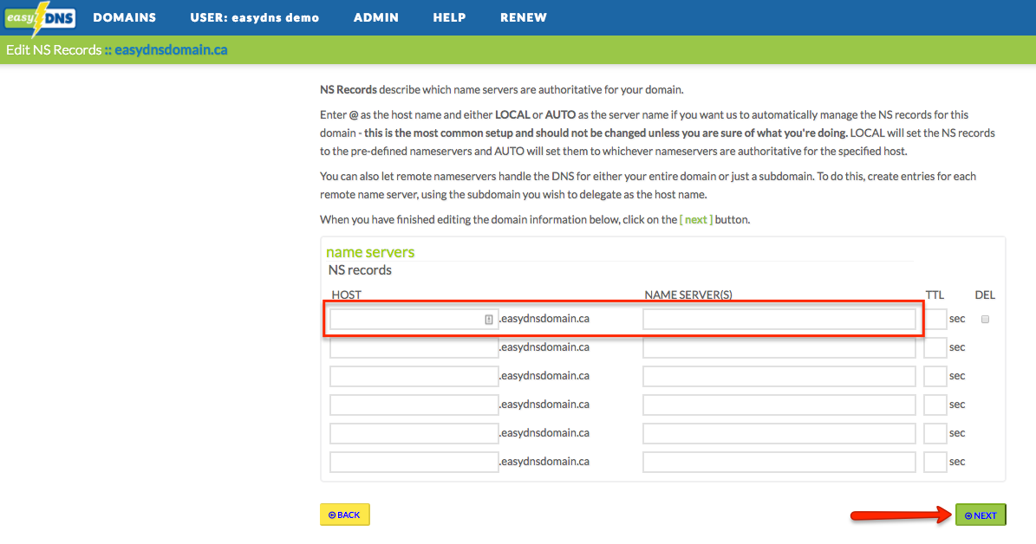Click the NAME SERVER(S) column header
Viewport: 1036px width, 544px height.
[688, 295]
